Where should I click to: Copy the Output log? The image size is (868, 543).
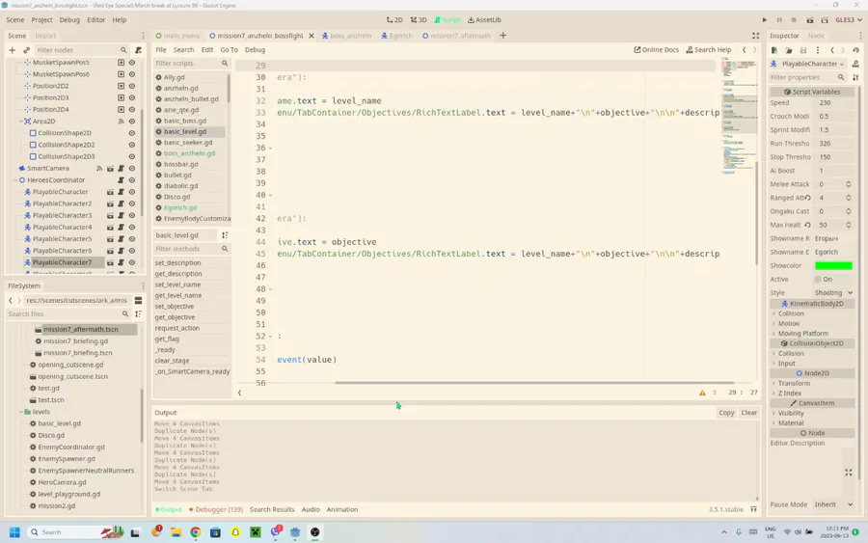(x=726, y=413)
